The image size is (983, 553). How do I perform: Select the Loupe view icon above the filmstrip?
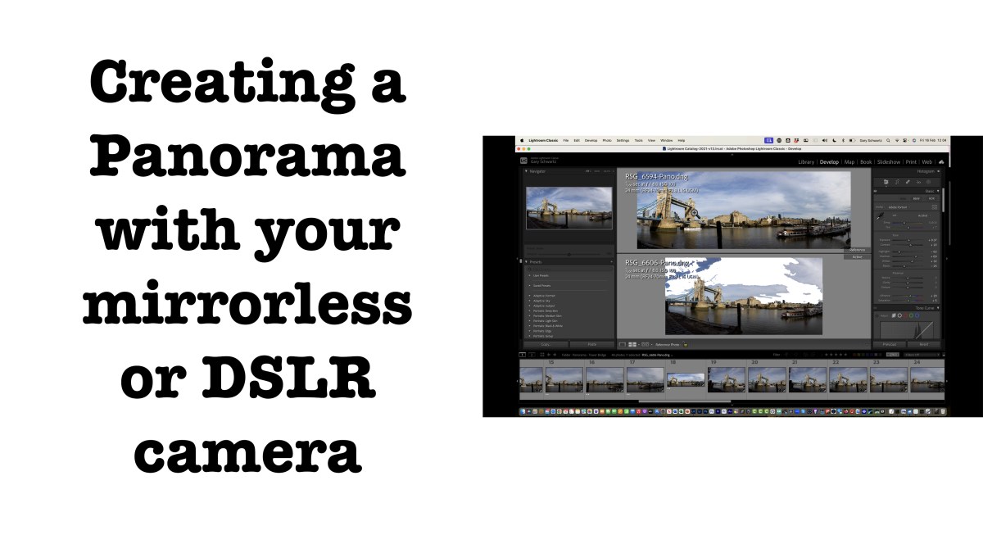point(623,345)
